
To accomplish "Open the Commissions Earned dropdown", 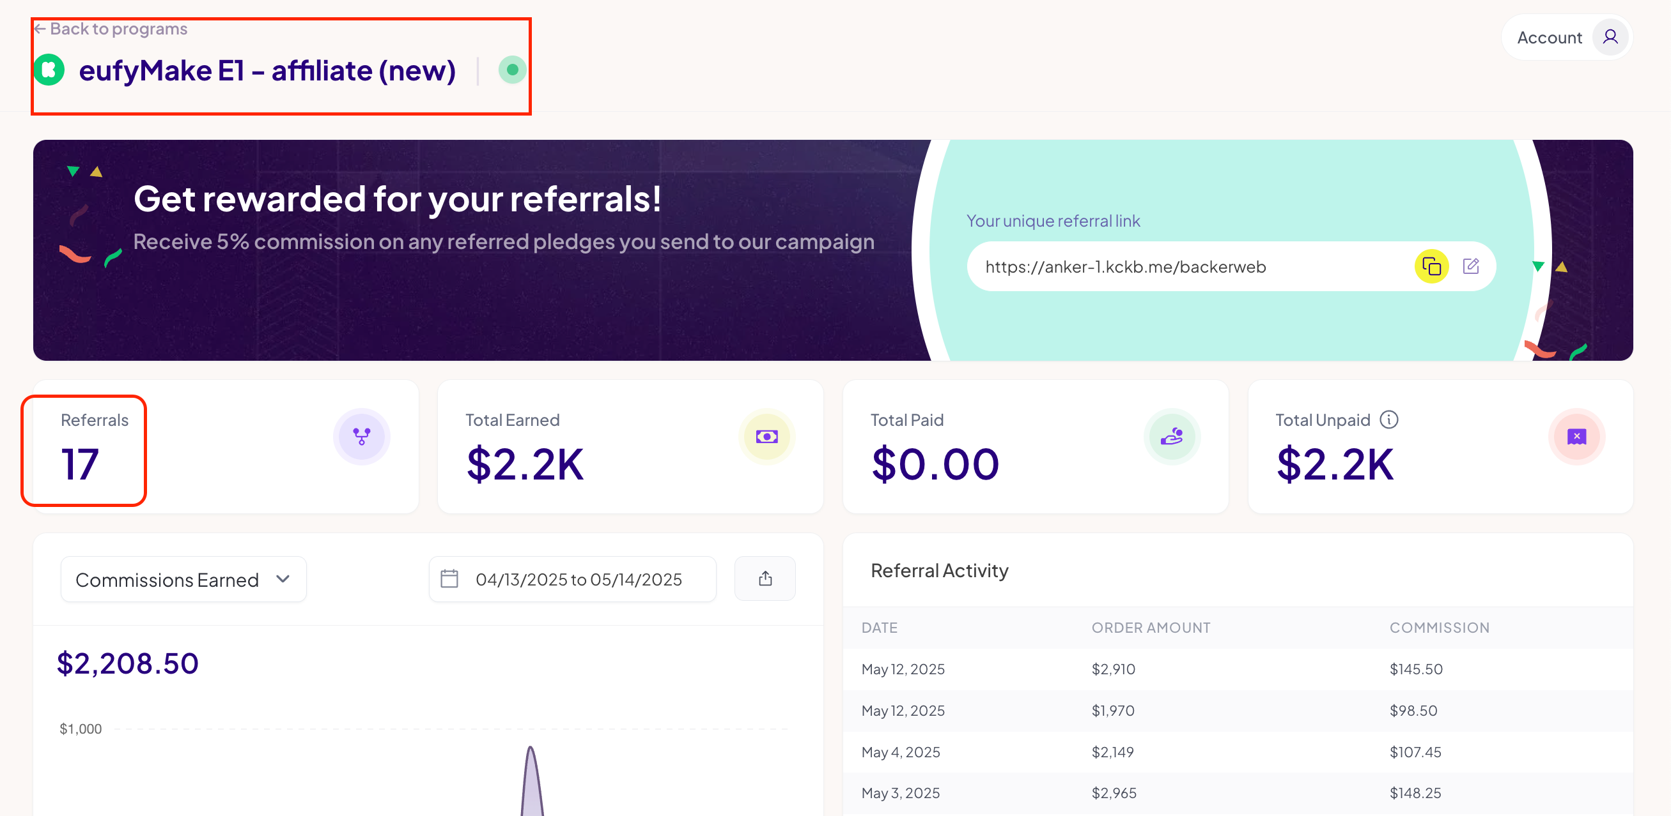I will click(x=183, y=578).
